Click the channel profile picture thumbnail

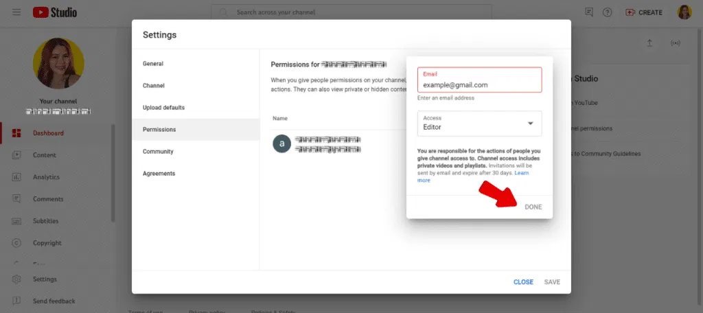[58, 64]
